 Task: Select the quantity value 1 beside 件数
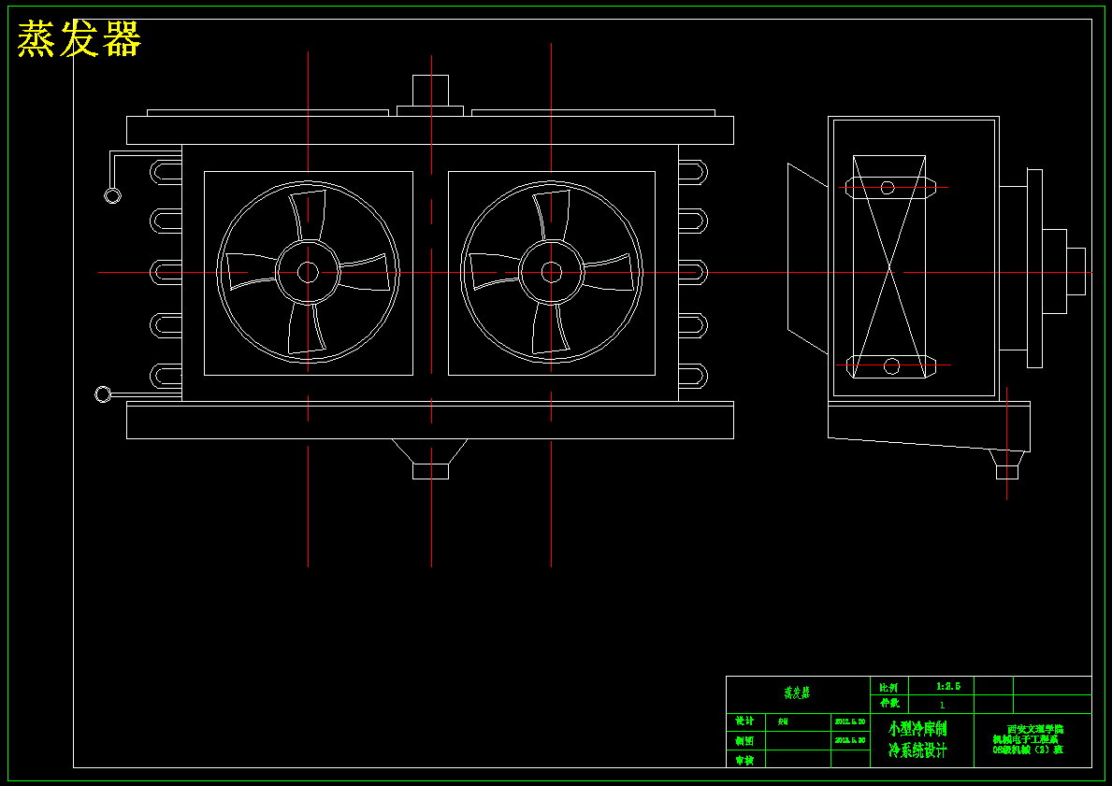pos(942,706)
